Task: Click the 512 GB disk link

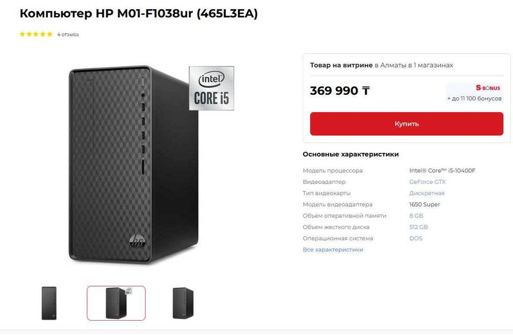Action: 419,227
